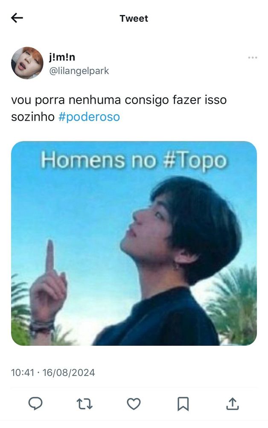Like the tweet with the heart

point(134,404)
